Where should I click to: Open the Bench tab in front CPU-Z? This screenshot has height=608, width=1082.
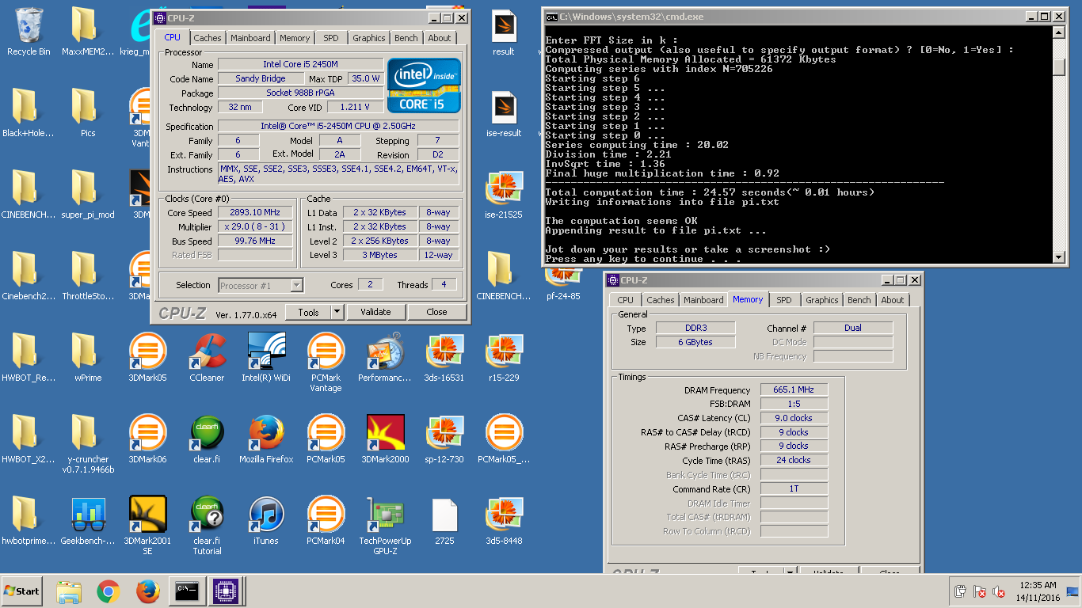coord(406,38)
